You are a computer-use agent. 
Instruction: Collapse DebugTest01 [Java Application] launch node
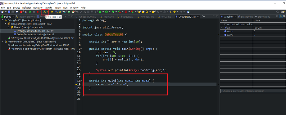tap(2, 20)
